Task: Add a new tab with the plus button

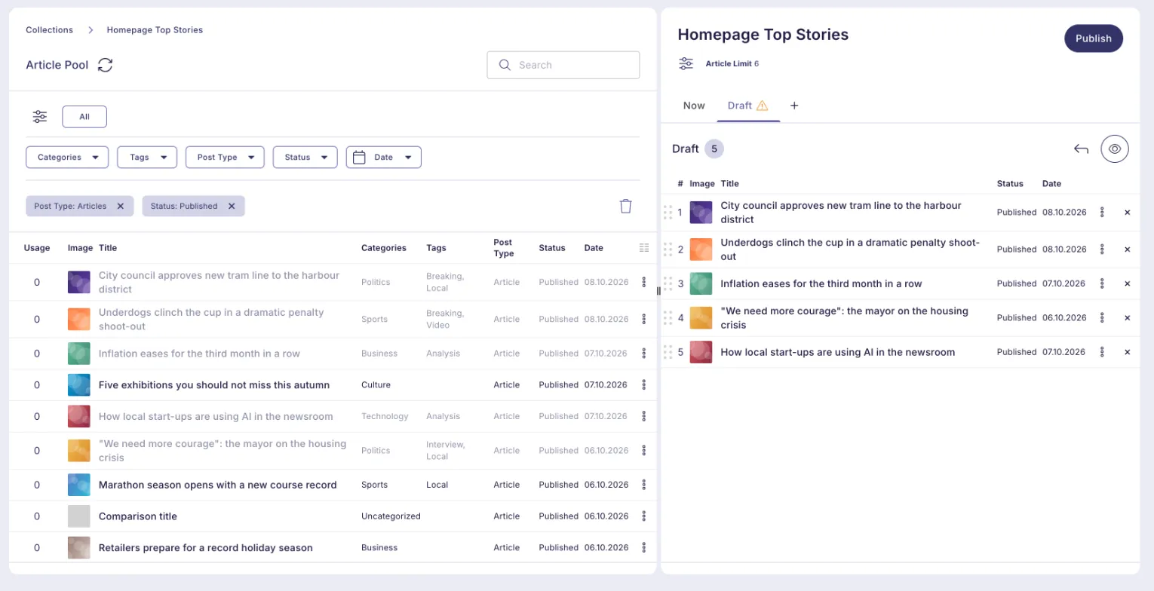Action: click(x=794, y=106)
